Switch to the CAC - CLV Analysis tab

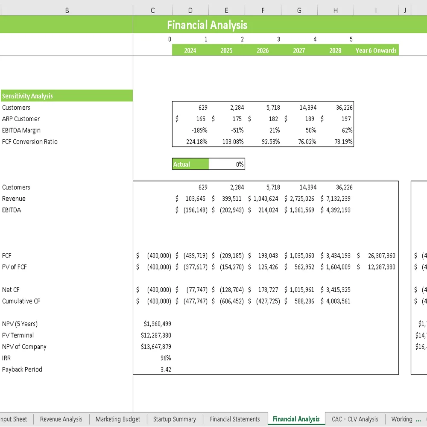coord(355,419)
